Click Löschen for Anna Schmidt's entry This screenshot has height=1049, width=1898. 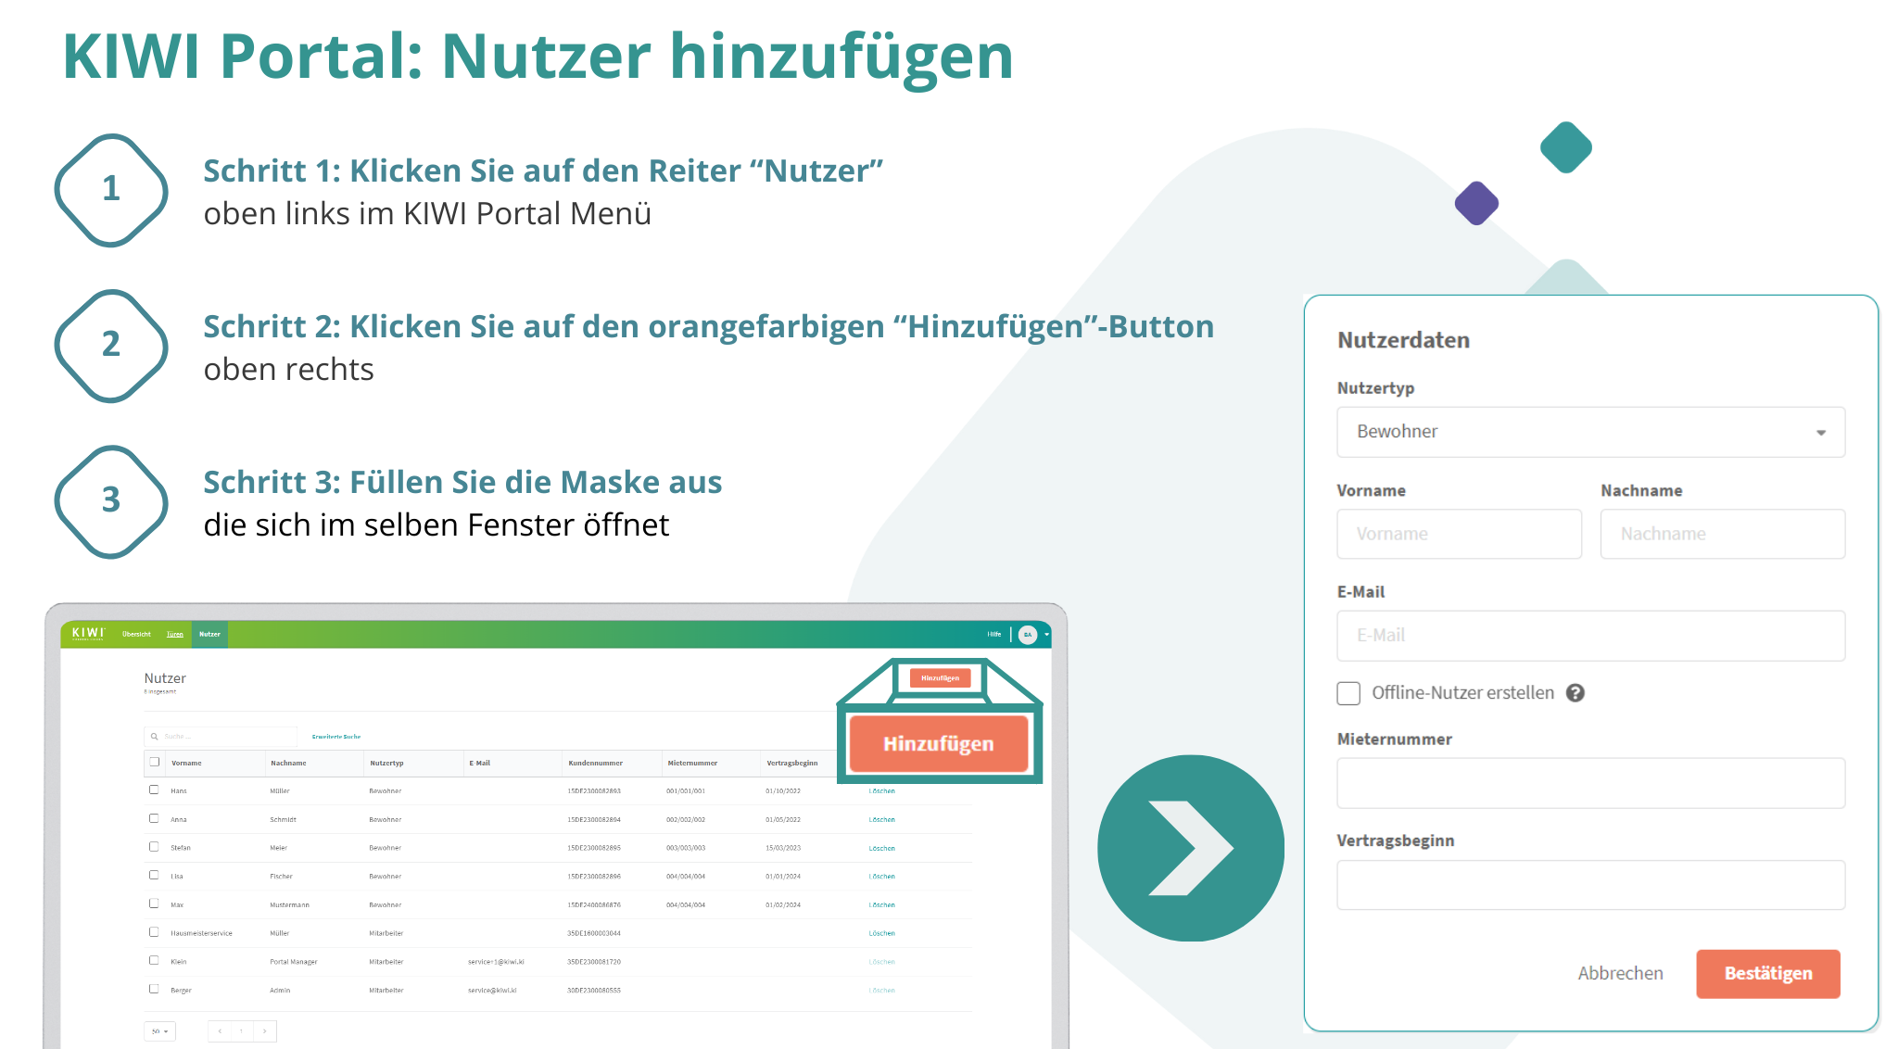click(880, 819)
